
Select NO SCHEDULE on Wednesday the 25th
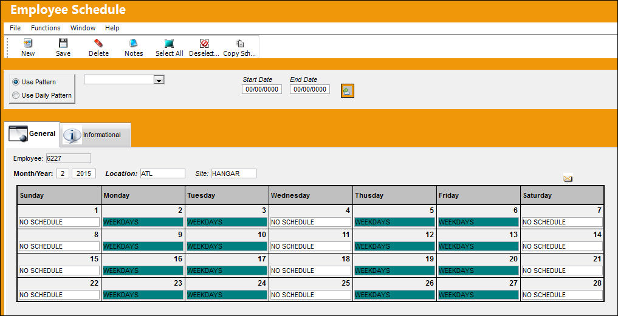coord(311,295)
